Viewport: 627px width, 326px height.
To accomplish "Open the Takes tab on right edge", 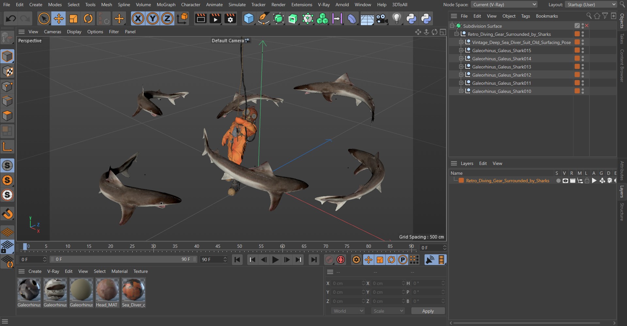I will (622, 38).
